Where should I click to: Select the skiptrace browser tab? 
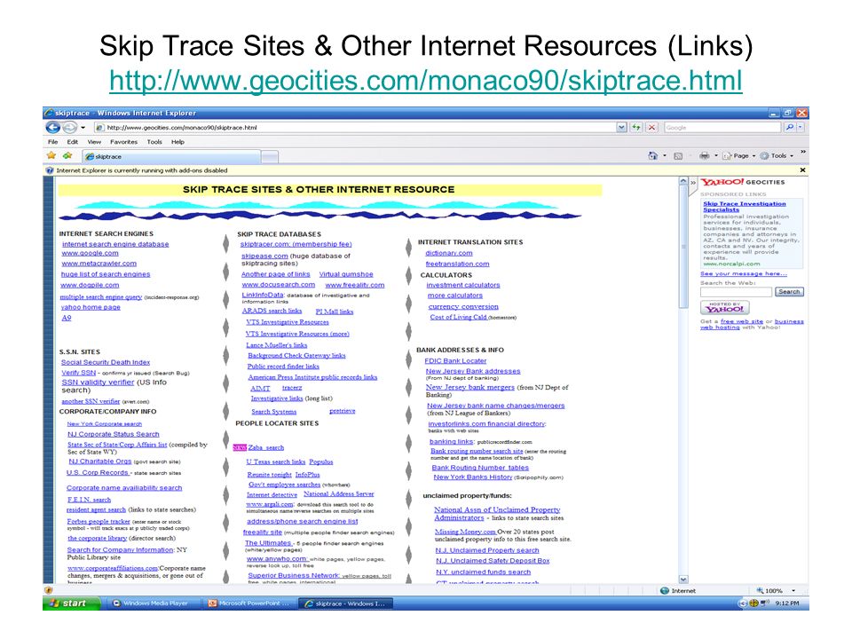tap(171, 156)
